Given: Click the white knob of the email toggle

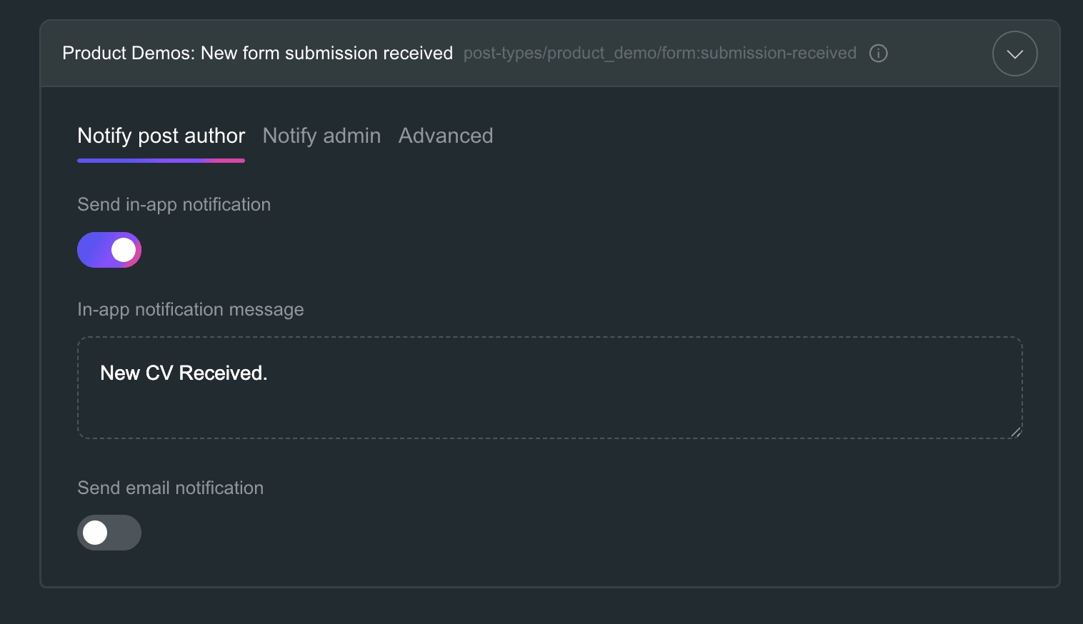Looking at the screenshot, I should (95, 533).
